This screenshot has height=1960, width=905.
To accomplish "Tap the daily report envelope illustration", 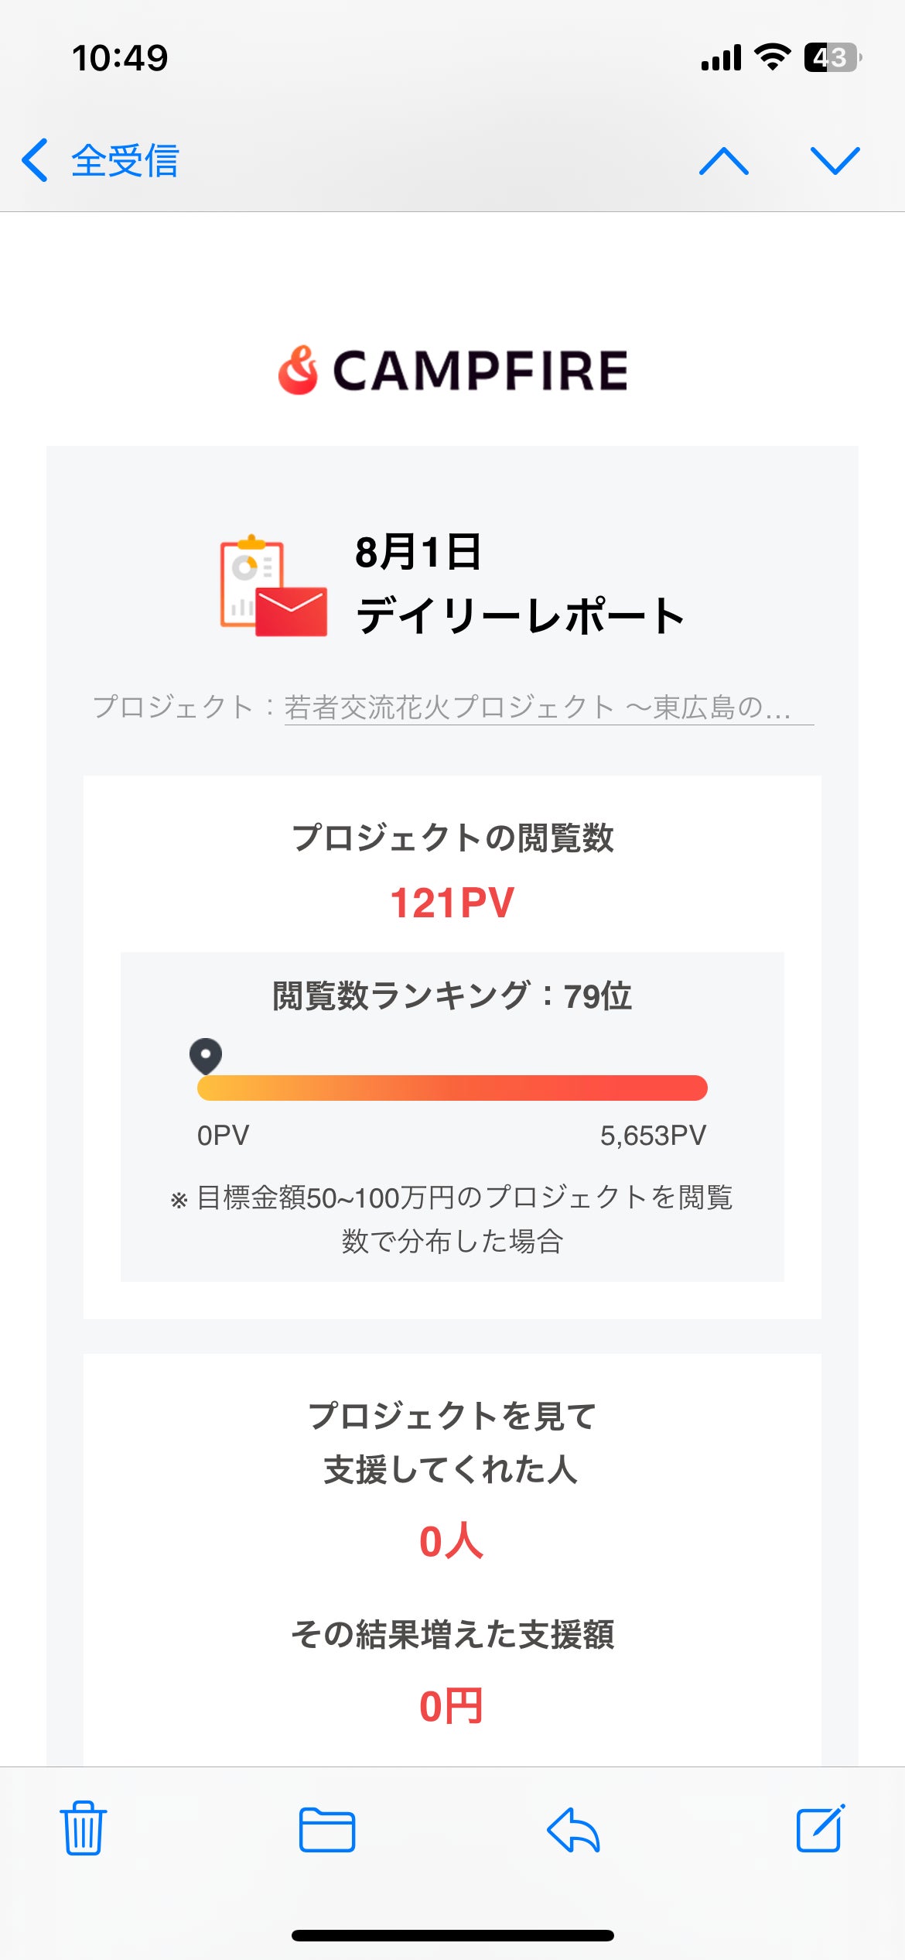I will point(273,586).
